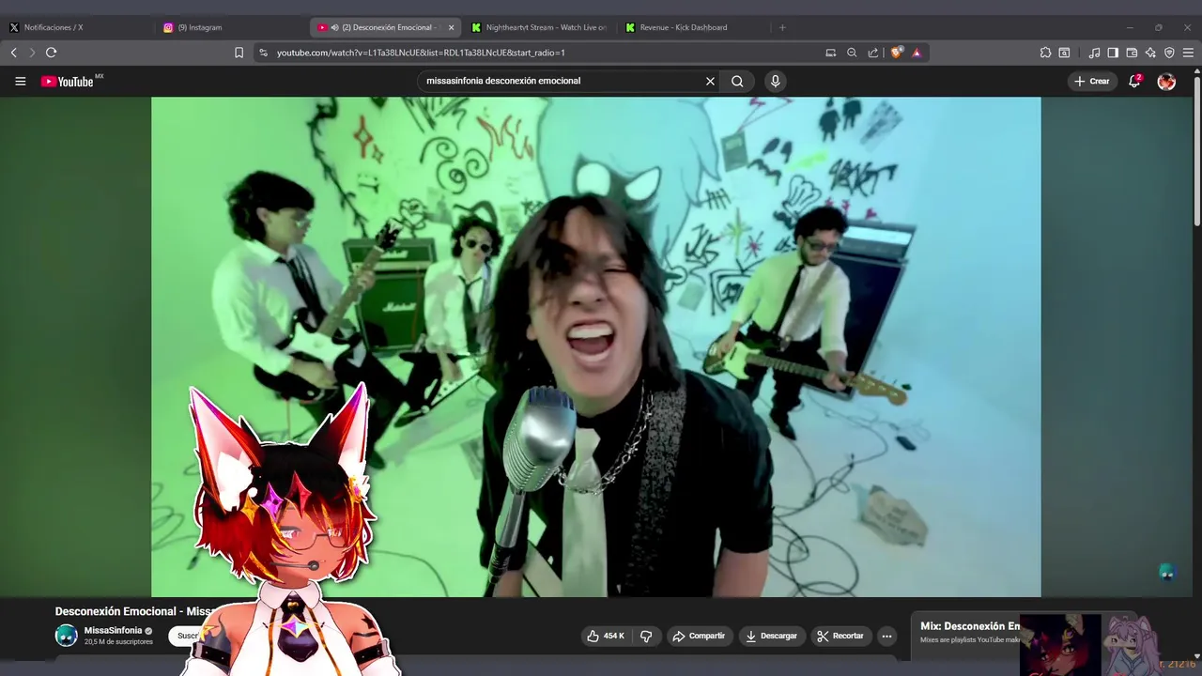Bookmark this page

pos(239,53)
